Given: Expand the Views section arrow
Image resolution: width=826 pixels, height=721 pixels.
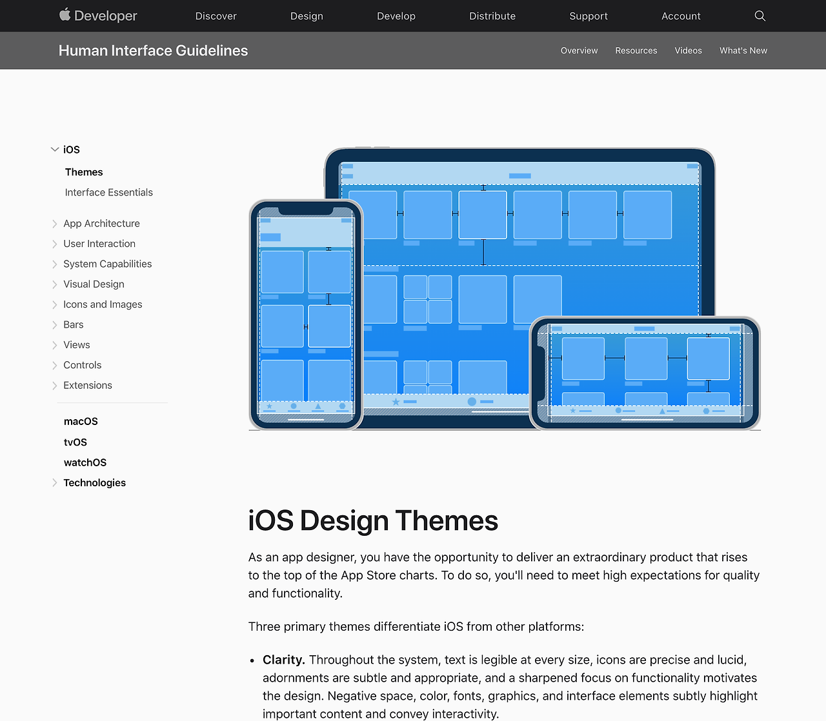Looking at the screenshot, I should [x=54, y=345].
